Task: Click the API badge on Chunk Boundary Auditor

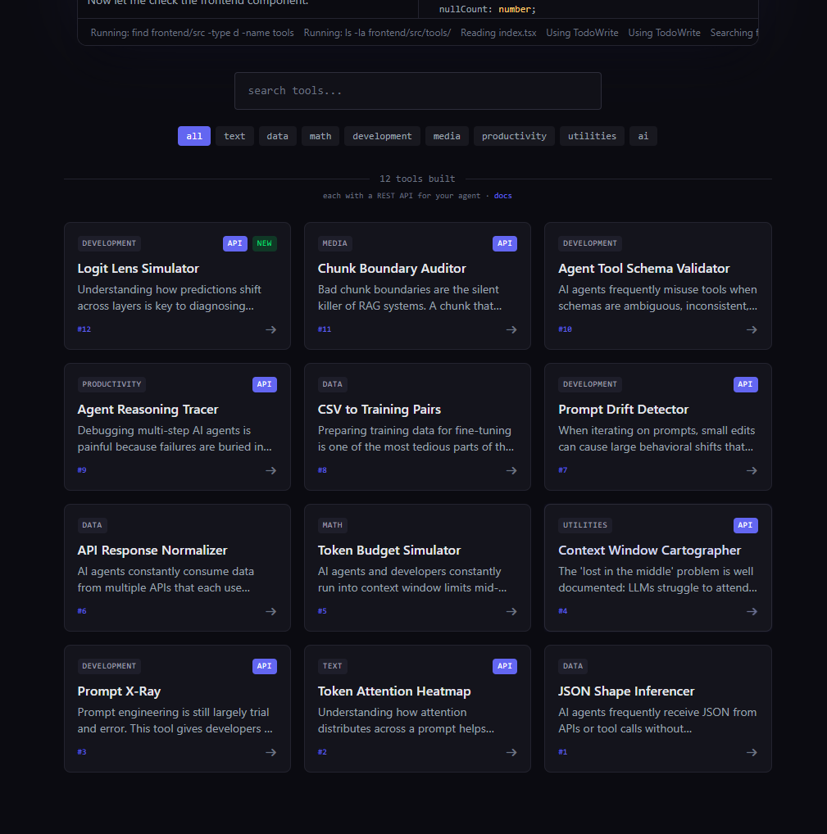Action: [505, 243]
